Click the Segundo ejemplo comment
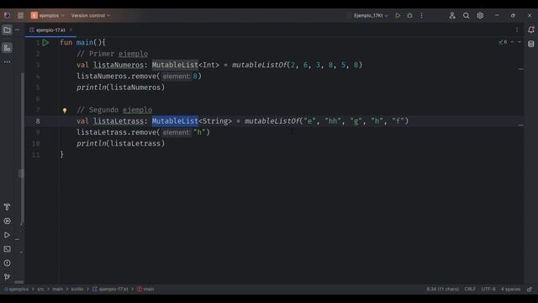The width and height of the screenshot is (538, 303). 114,110
